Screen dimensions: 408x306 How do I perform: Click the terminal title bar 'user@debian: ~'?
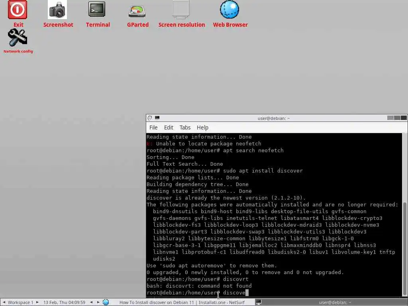pyautogui.click(x=273, y=118)
